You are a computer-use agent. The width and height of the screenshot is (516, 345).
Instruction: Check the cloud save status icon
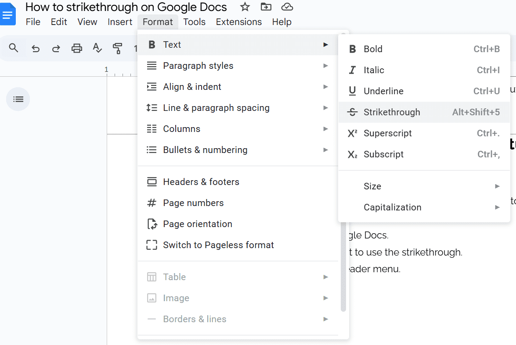[287, 7]
